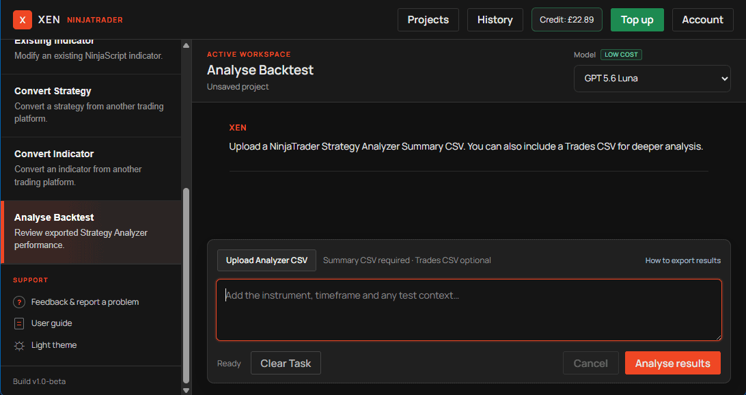Image resolution: width=746 pixels, height=395 pixels.
Task: Click the LOW COST badge
Action: [x=621, y=55]
